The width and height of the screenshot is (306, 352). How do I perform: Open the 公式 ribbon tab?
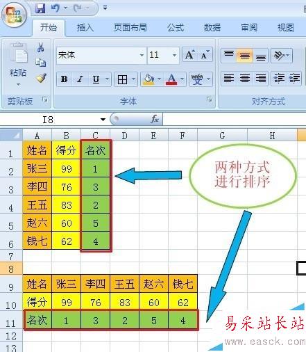176,28
